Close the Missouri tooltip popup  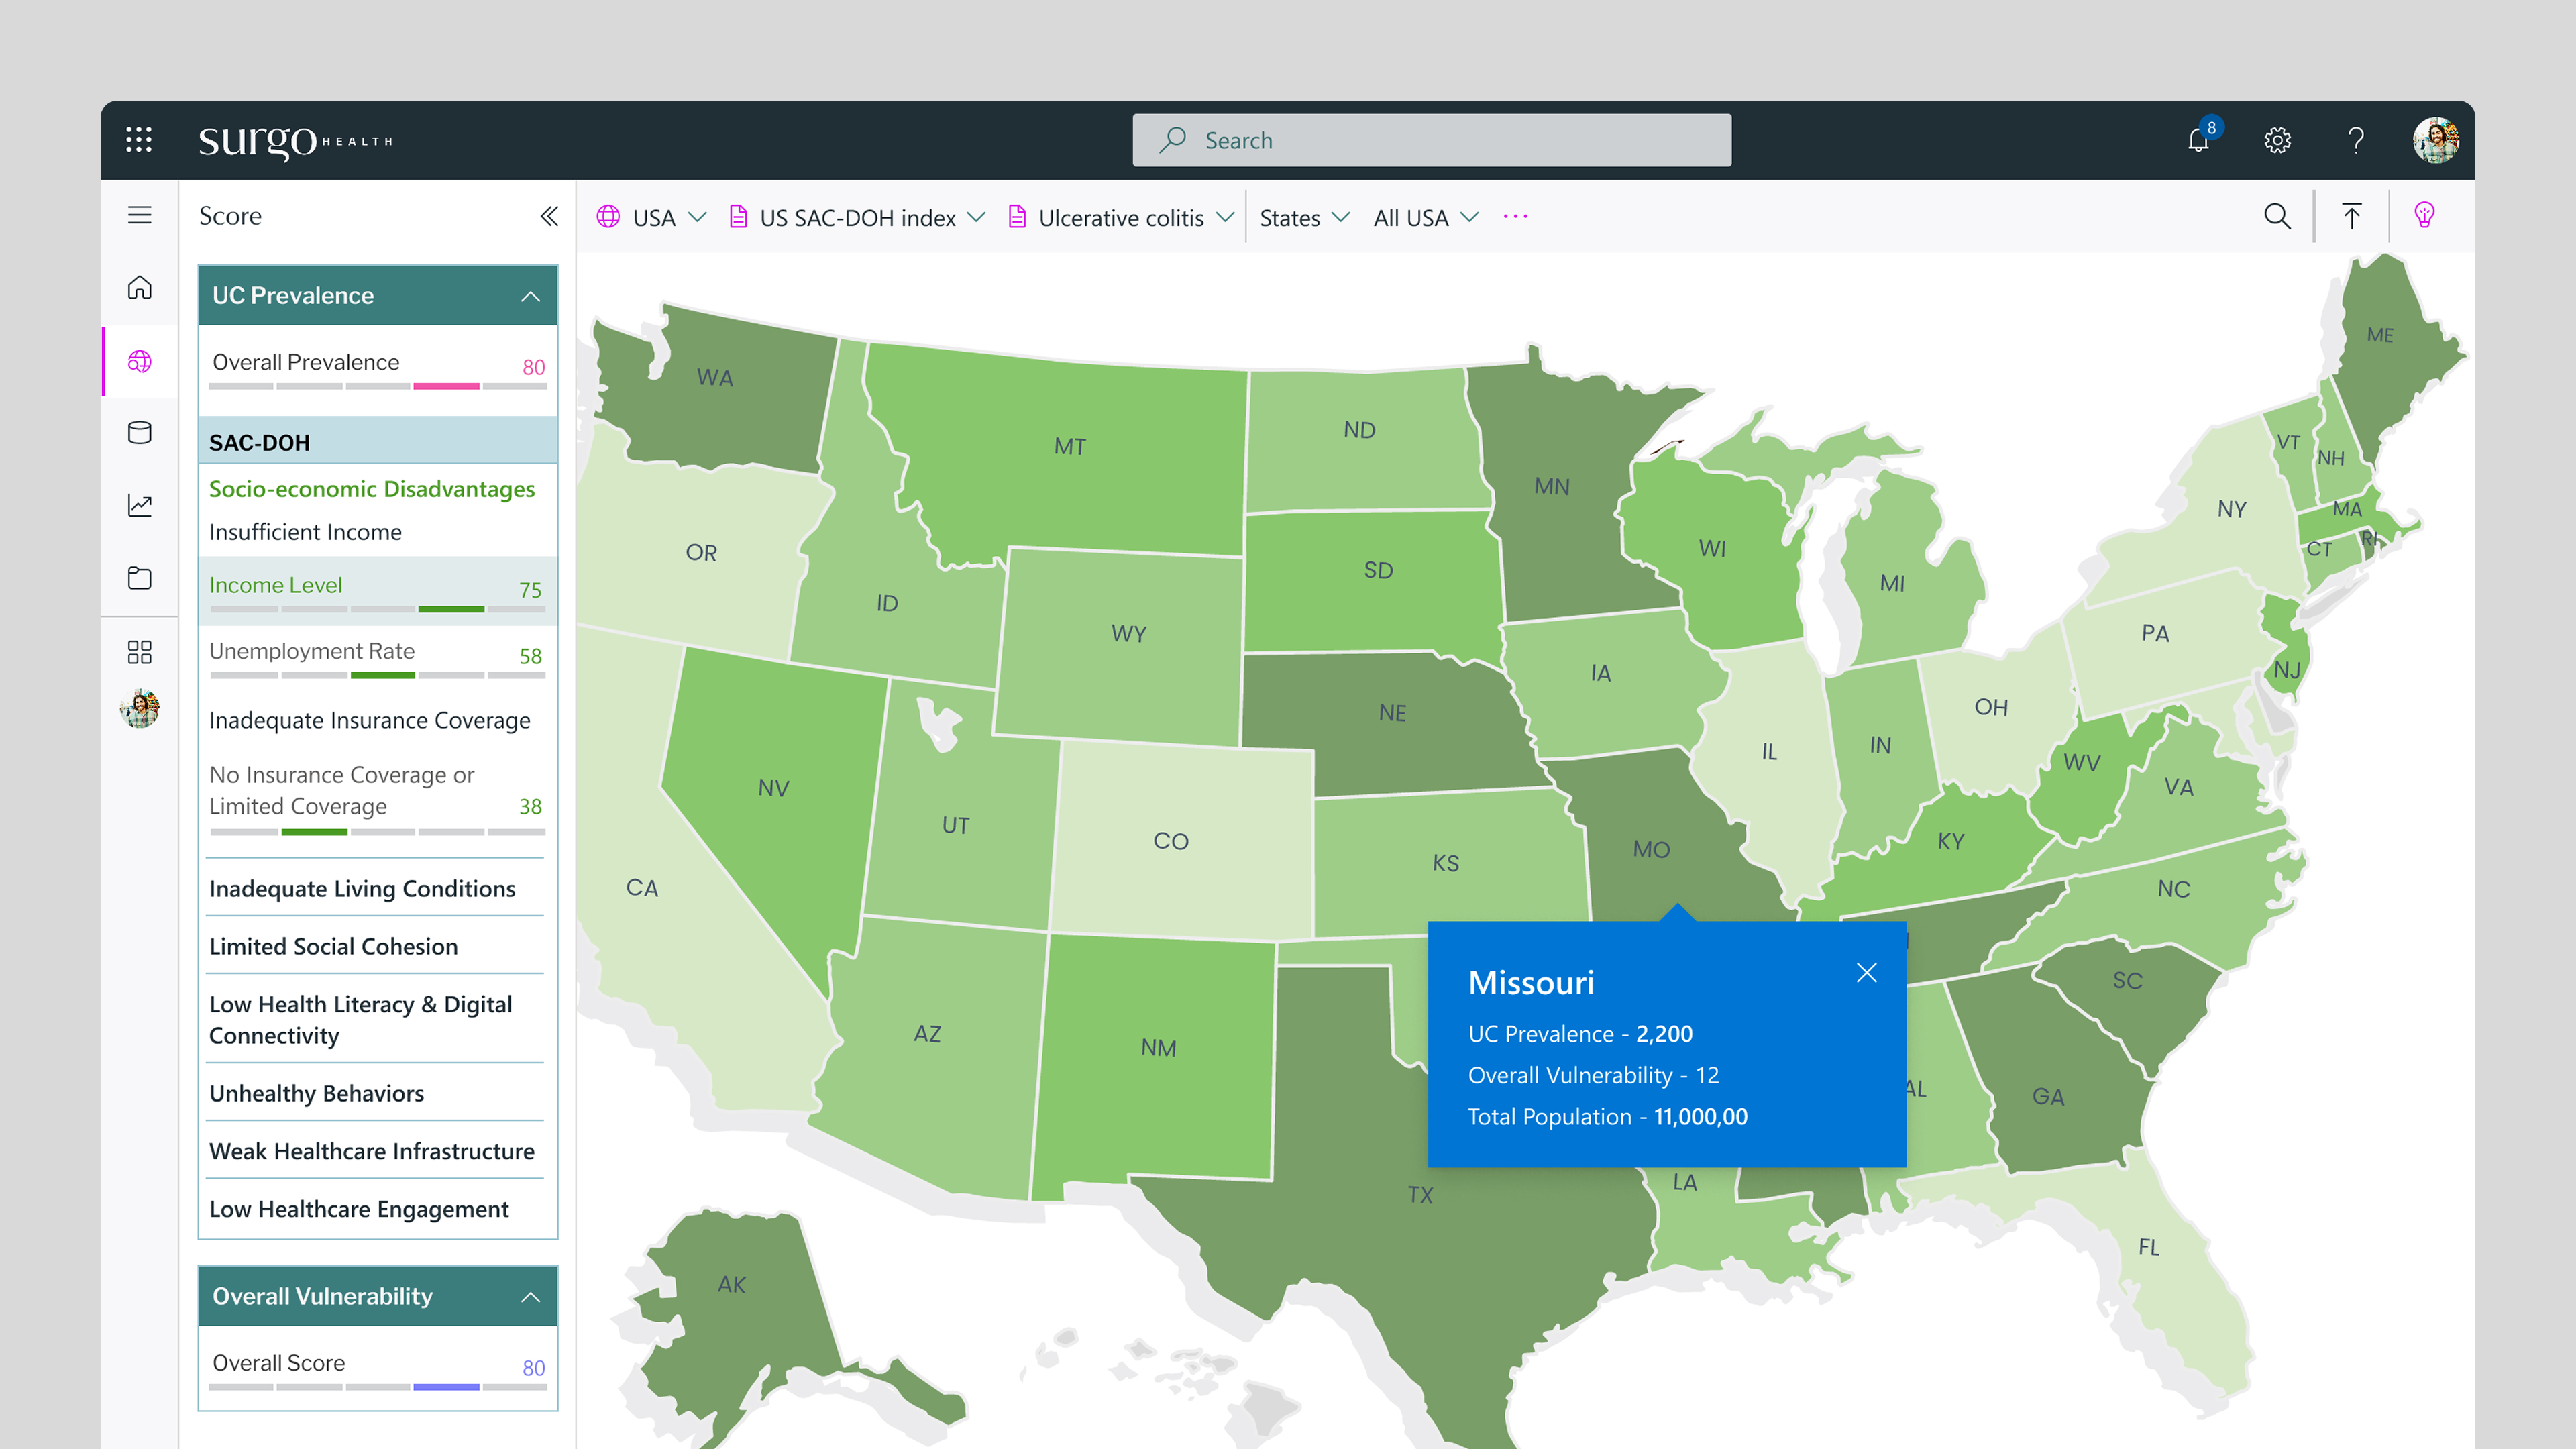coord(1866,972)
